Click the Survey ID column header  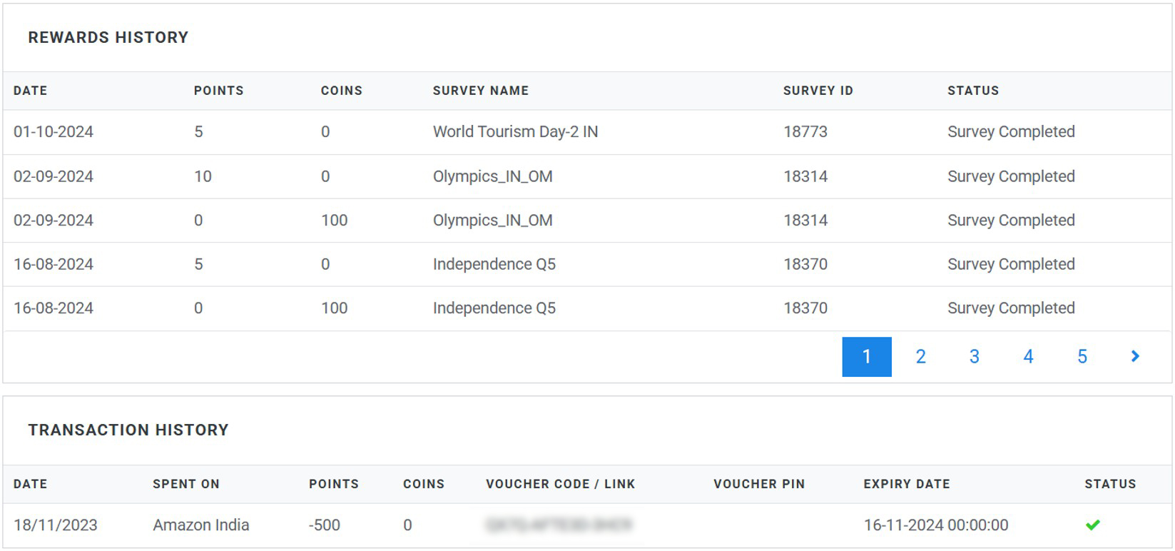[818, 91]
